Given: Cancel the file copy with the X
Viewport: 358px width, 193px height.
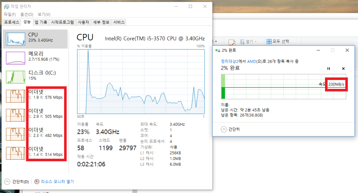Looking at the screenshot, I should 343,69.
